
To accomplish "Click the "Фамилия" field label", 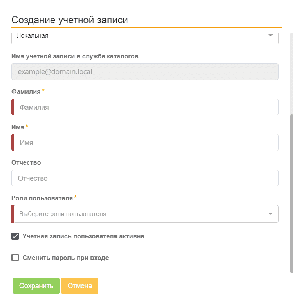I will 26,91.
